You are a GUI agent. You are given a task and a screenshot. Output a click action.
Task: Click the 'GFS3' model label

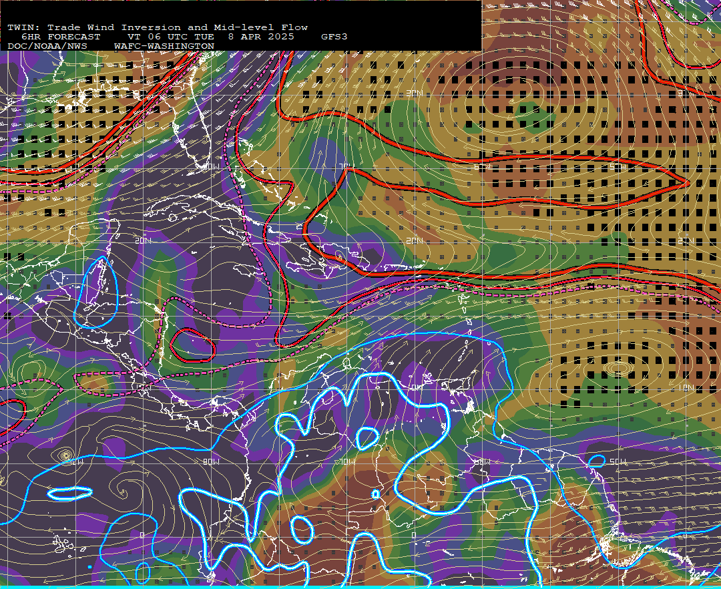[334, 37]
